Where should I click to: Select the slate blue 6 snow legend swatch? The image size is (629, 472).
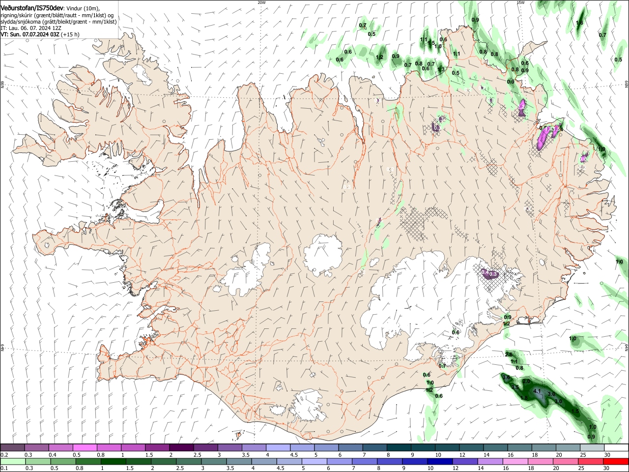click(350, 447)
